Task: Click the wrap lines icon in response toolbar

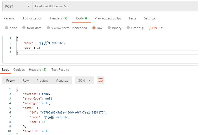Action: (x=101, y=80)
